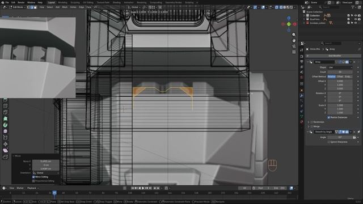Open the Render menu
This screenshot has width=363, height=204.
(x=21, y=2)
